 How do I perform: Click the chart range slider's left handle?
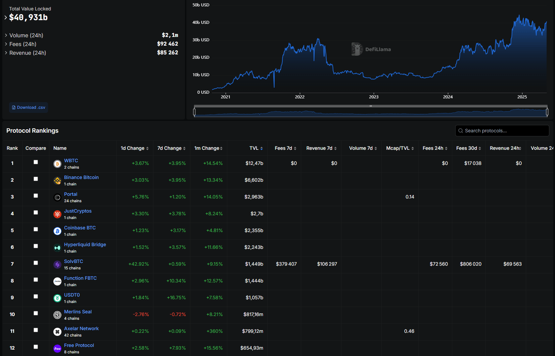pyautogui.click(x=194, y=112)
